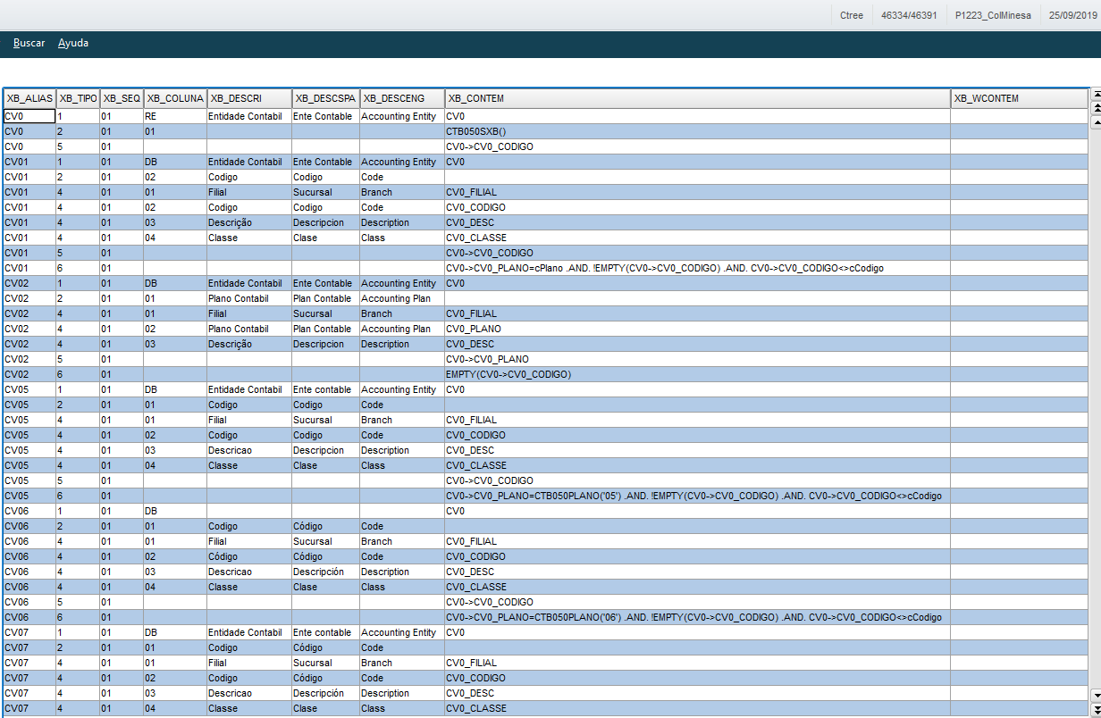The height and width of the screenshot is (718, 1101).
Task: Select Ente contable cell in the CV07 row
Action: click(x=325, y=632)
